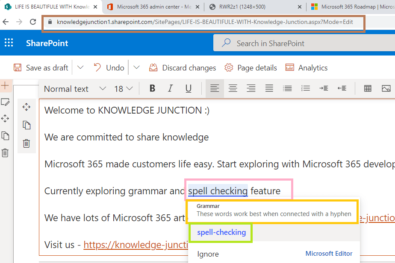Viewport: 395px width, 263px height.
Task: Add a new section with plus icon
Action: (5, 85)
